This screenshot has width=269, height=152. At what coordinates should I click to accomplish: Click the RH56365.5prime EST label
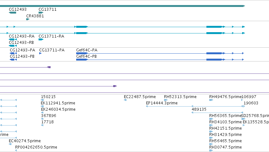[225, 116]
